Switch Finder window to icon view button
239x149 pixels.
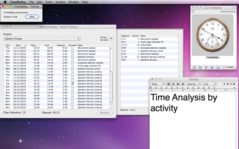click(x=193, y=12)
